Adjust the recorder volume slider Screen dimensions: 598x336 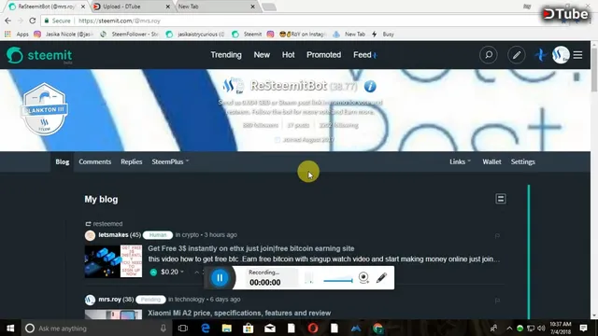[x=338, y=281]
